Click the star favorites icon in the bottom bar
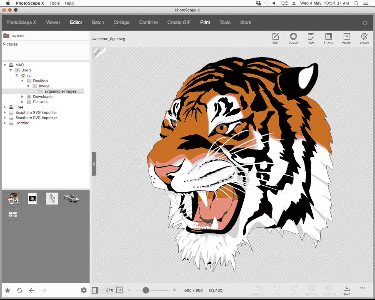The height and width of the screenshot is (300, 375). 7,290
